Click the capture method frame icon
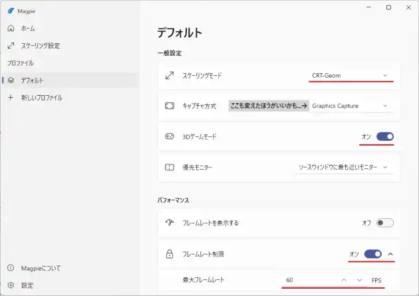 click(169, 106)
